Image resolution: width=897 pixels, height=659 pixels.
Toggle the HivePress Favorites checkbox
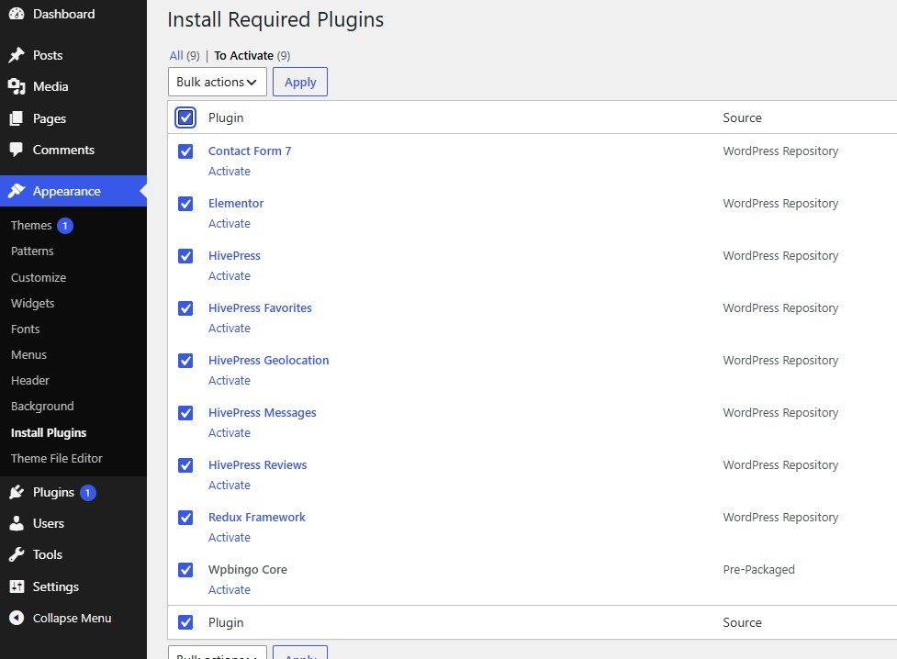point(185,308)
